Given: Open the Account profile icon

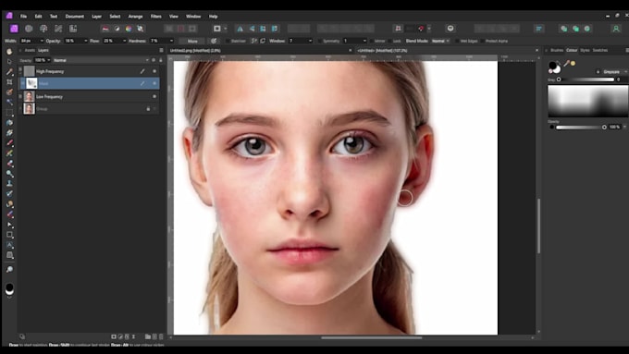Looking at the screenshot, I should [x=616, y=29].
